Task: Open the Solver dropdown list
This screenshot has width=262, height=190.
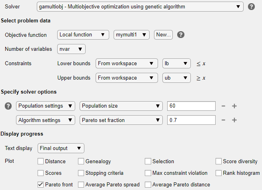Action: pos(140,7)
